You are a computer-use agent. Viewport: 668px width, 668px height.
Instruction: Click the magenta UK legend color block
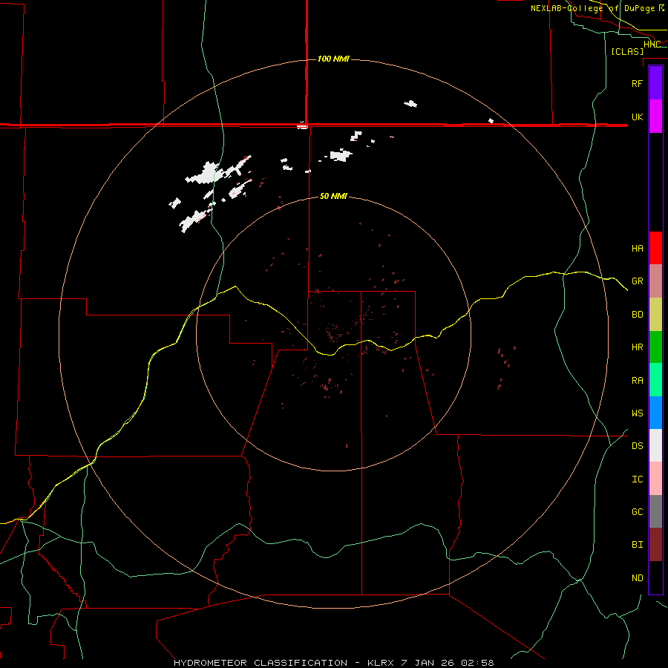(655, 117)
